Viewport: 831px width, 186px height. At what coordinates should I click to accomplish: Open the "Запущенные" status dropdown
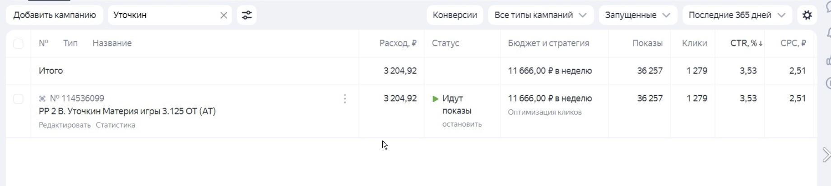point(637,15)
